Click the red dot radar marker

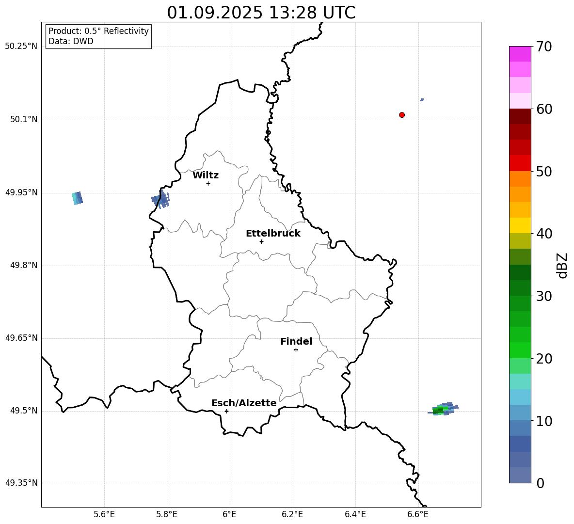point(402,115)
